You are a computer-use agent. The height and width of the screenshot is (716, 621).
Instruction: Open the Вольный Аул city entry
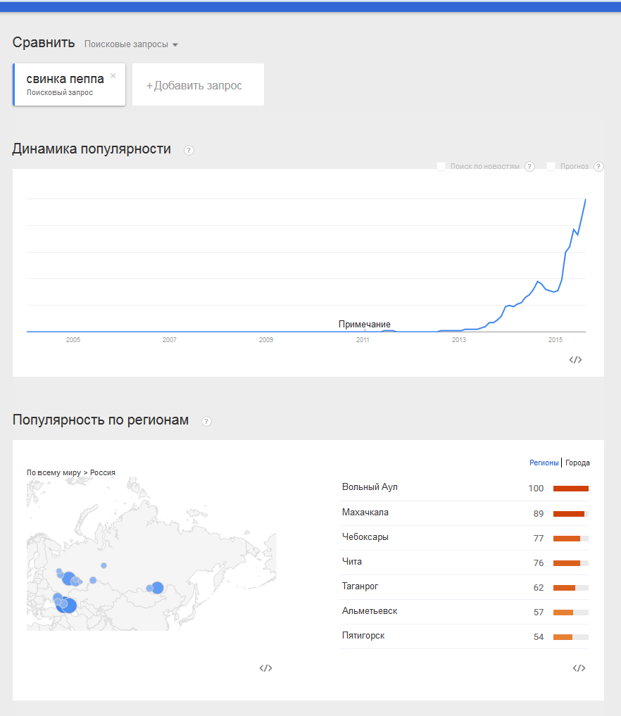[370, 487]
